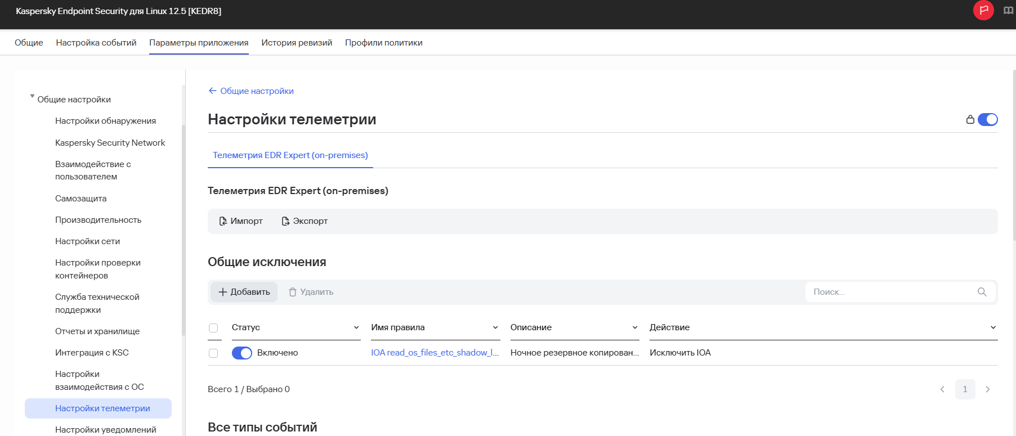This screenshot has height=436, width=1016.
Task: Collapse the 'Общие настройки' tree section
Action: [x=32, y=97]
